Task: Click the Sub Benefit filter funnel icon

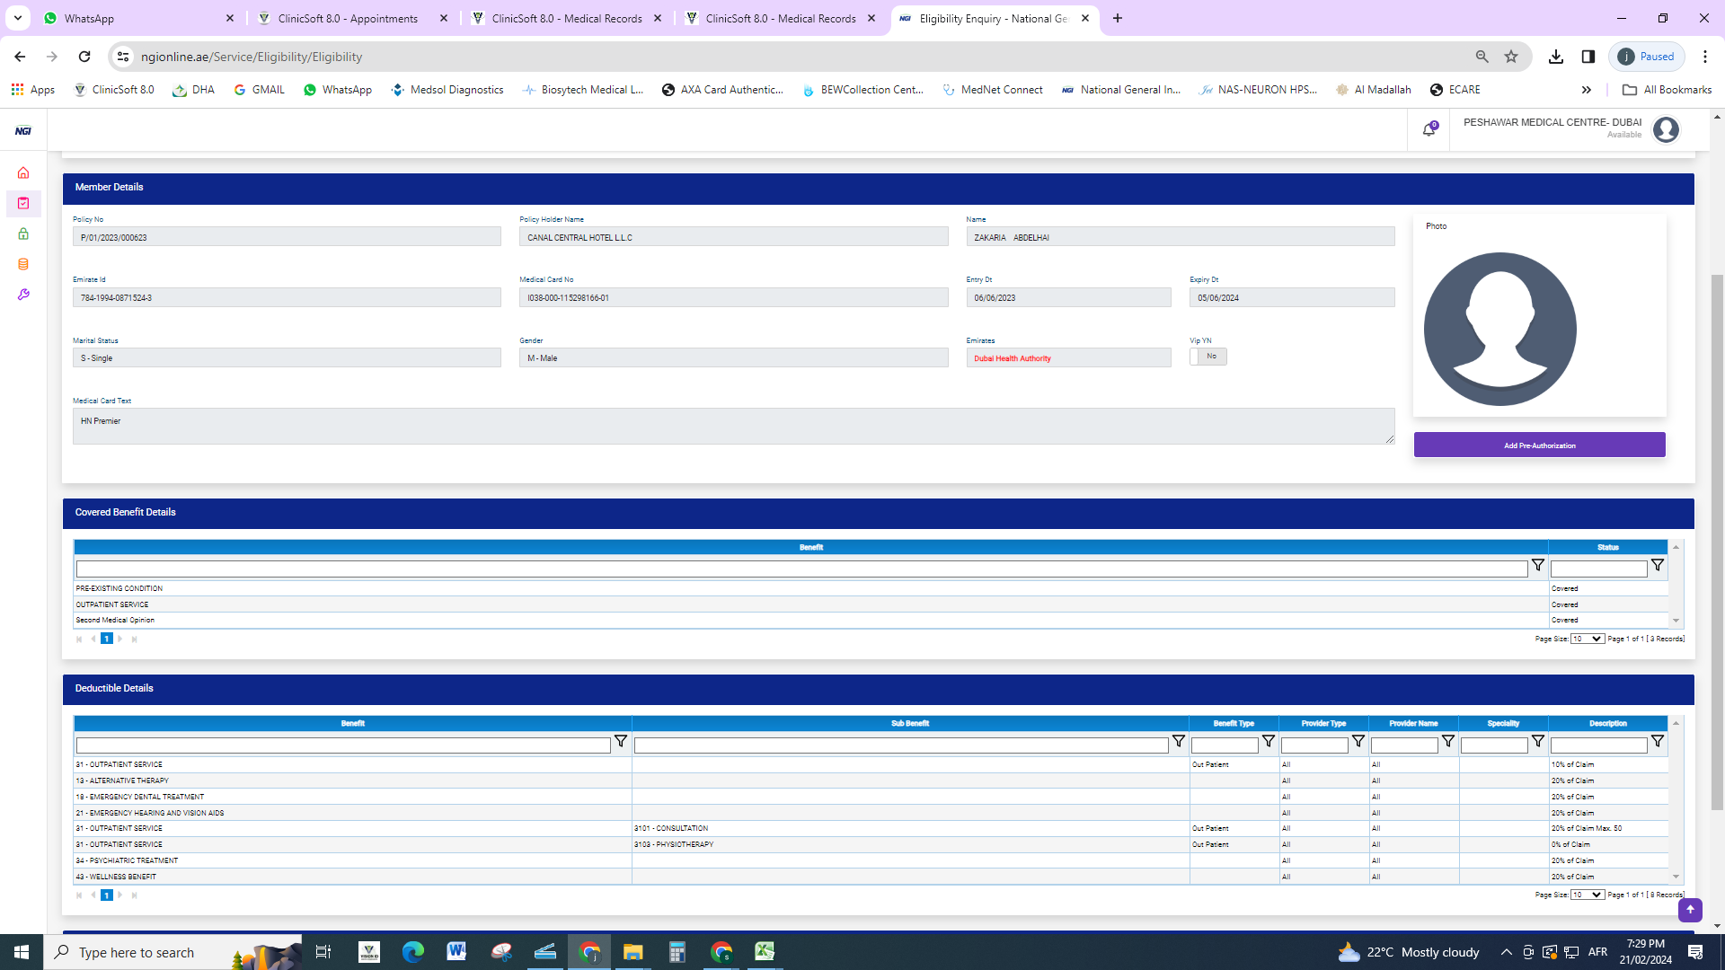Action: [1178, 742]
